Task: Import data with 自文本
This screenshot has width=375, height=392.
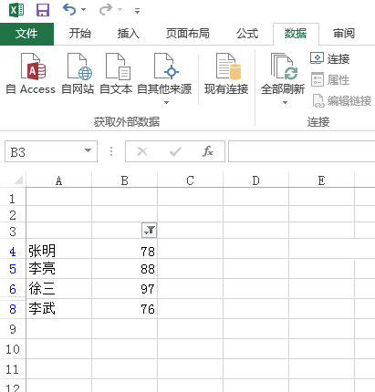Action: (116, 74)
